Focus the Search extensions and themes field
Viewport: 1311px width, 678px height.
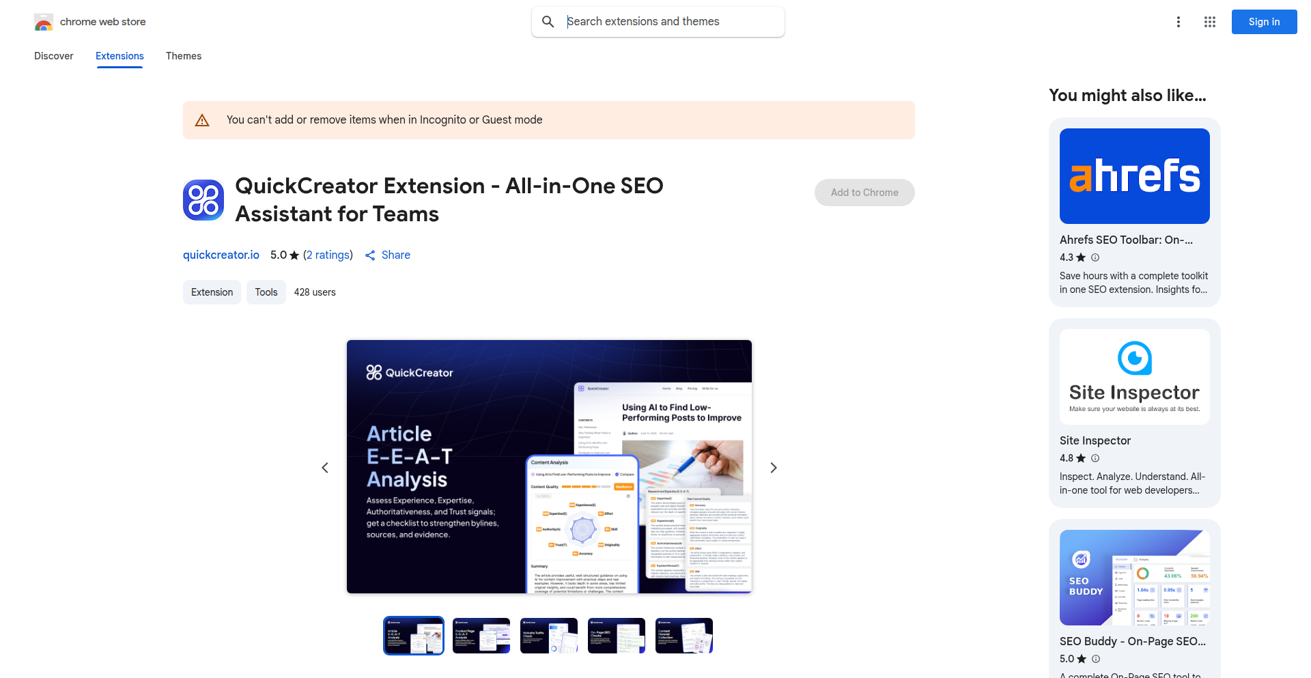(x=658, y=22)
